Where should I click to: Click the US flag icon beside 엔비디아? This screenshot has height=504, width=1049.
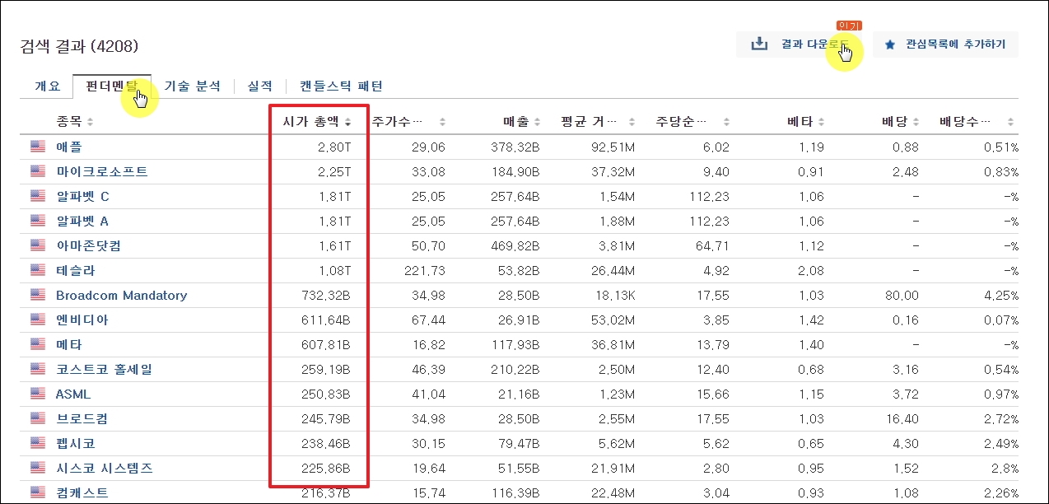[38, 320]
